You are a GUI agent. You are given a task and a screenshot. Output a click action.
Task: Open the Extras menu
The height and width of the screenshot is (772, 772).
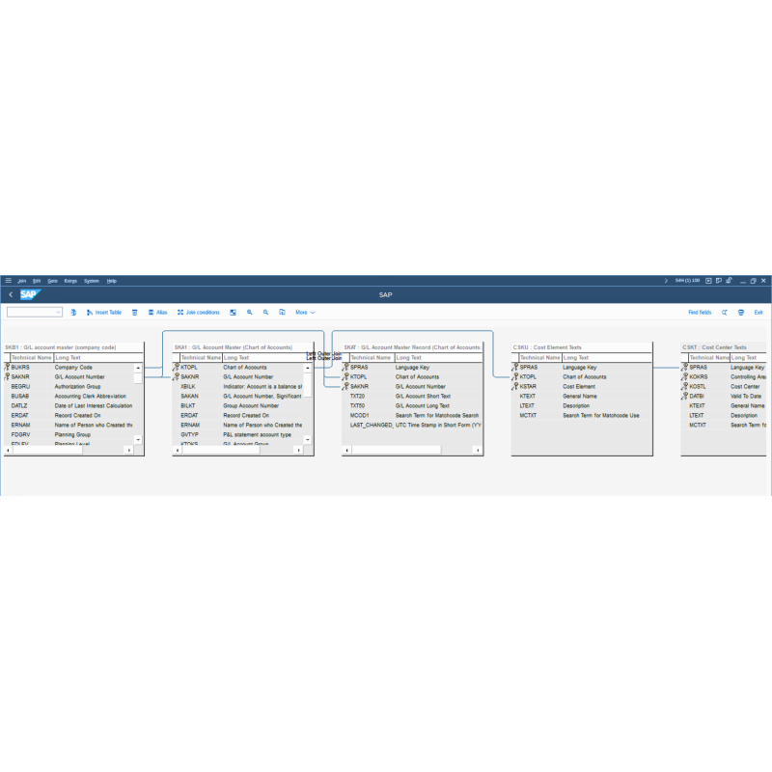coord(70,280)
